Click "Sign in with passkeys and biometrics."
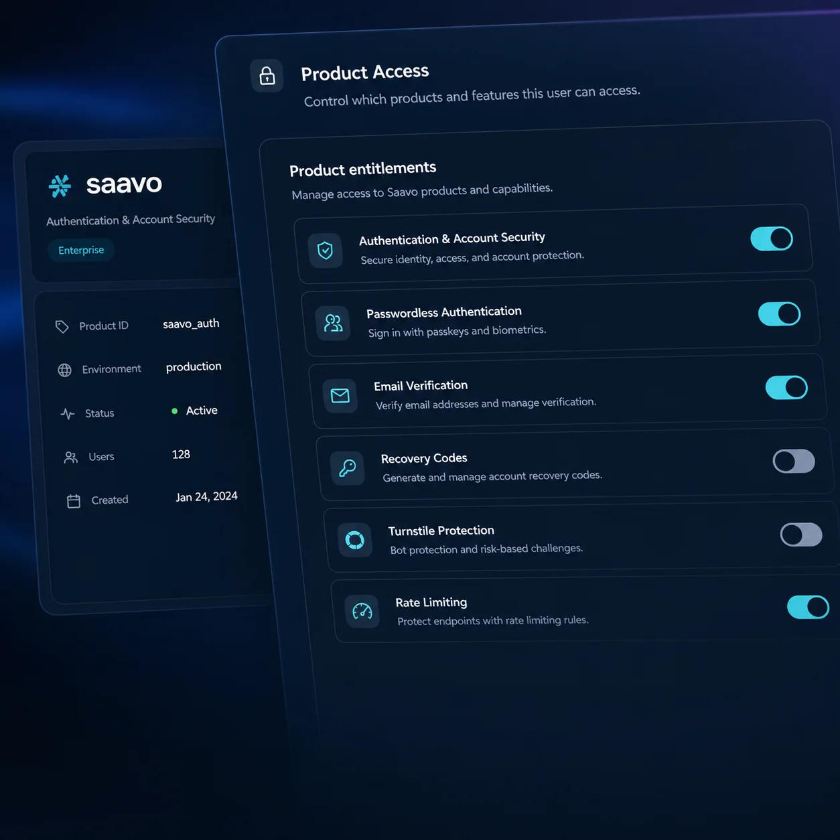840x840 pixels. [457, 331]
